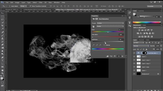Select the Horizontal Type tool
Screen dimensions: 163x91
tap(2, 61)
